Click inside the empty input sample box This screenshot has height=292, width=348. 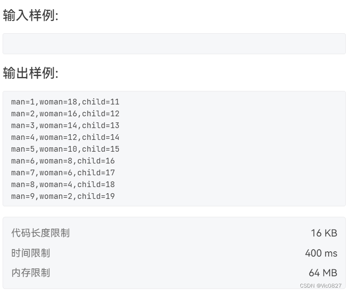pos(174,44)
